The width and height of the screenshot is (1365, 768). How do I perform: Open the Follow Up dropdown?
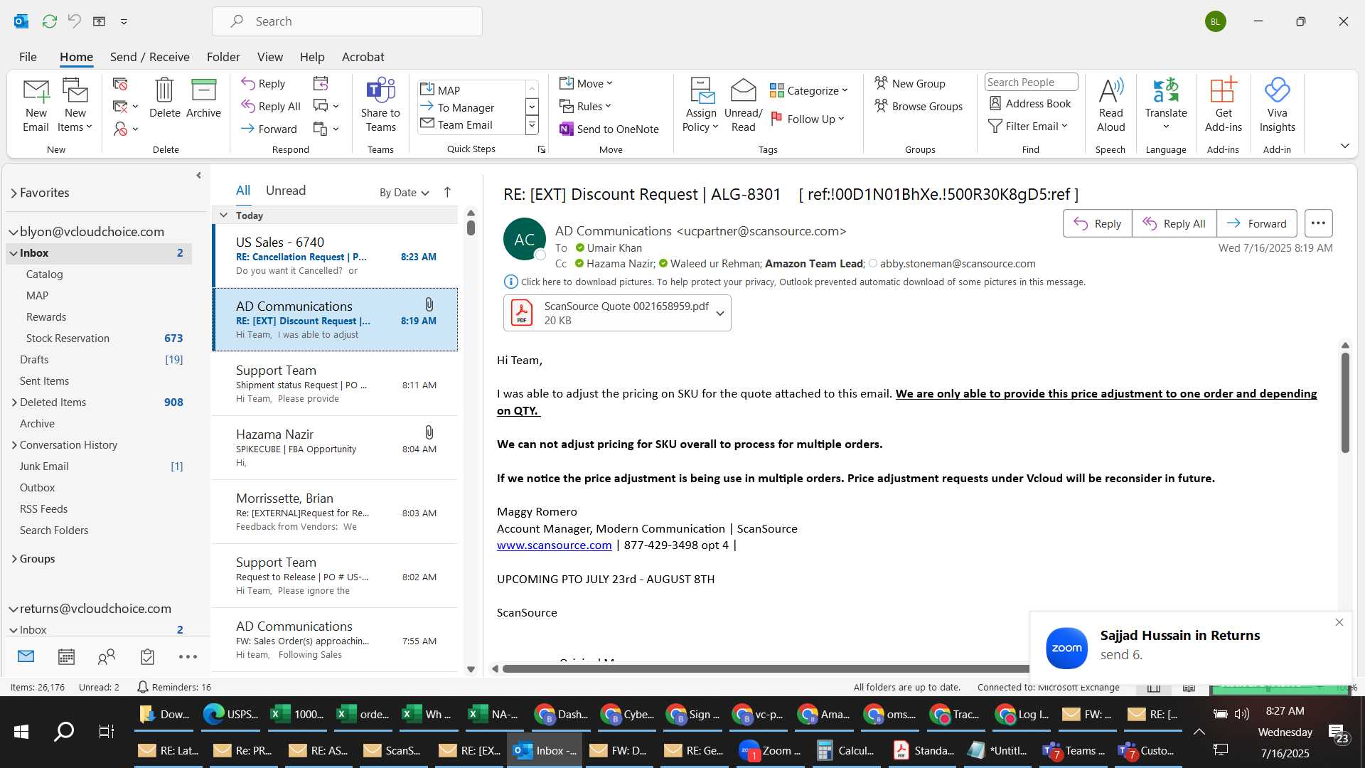(x=808, y=119)
